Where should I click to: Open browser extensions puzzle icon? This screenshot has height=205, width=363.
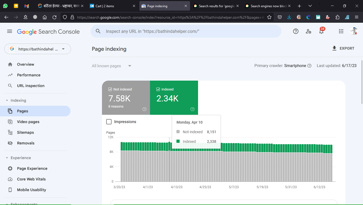pyautogui.click(x=337, y=17)
